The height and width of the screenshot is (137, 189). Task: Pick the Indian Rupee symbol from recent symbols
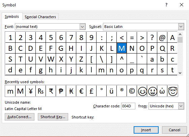51,91
